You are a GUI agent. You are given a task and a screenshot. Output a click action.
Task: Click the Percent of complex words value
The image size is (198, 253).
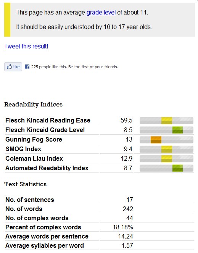(123, 227)
